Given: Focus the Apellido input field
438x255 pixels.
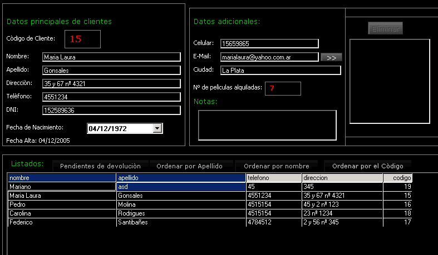Looking at the screenshot, I should (x=111, y=71).
